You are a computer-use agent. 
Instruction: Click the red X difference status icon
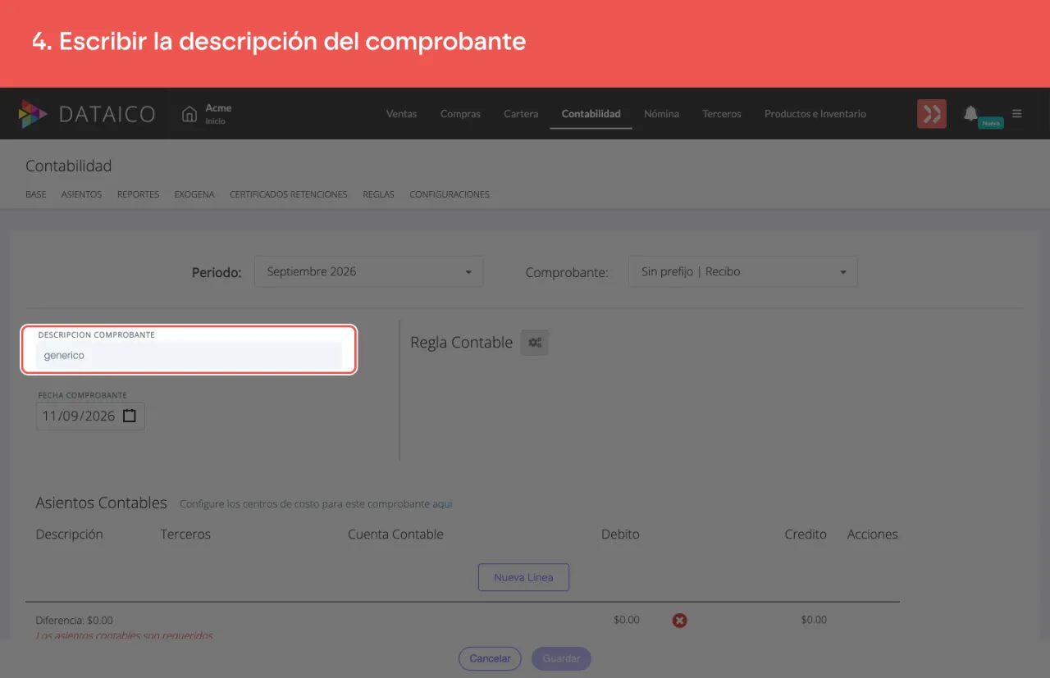click(679, 621)
